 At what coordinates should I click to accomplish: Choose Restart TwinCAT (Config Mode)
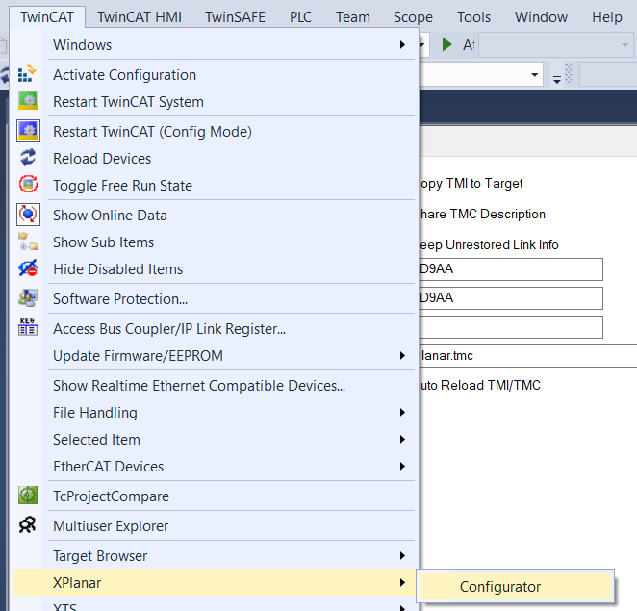coord(216,132)
